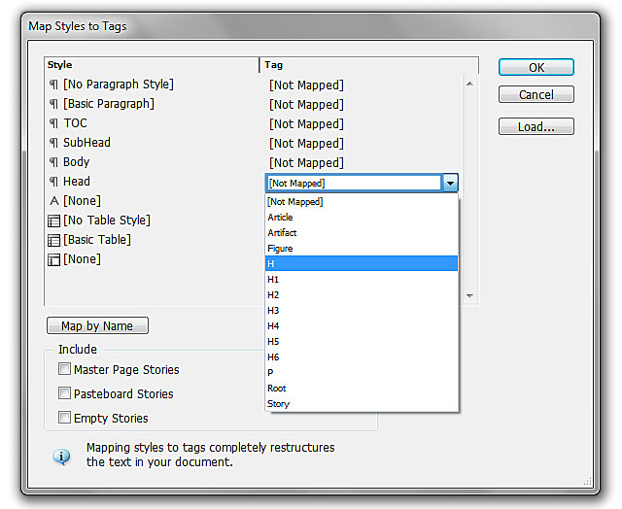The height and width of the screenshot is (509, 622).
Task: Click the scroll up arrow of style list
Action: tap(469, 84)
